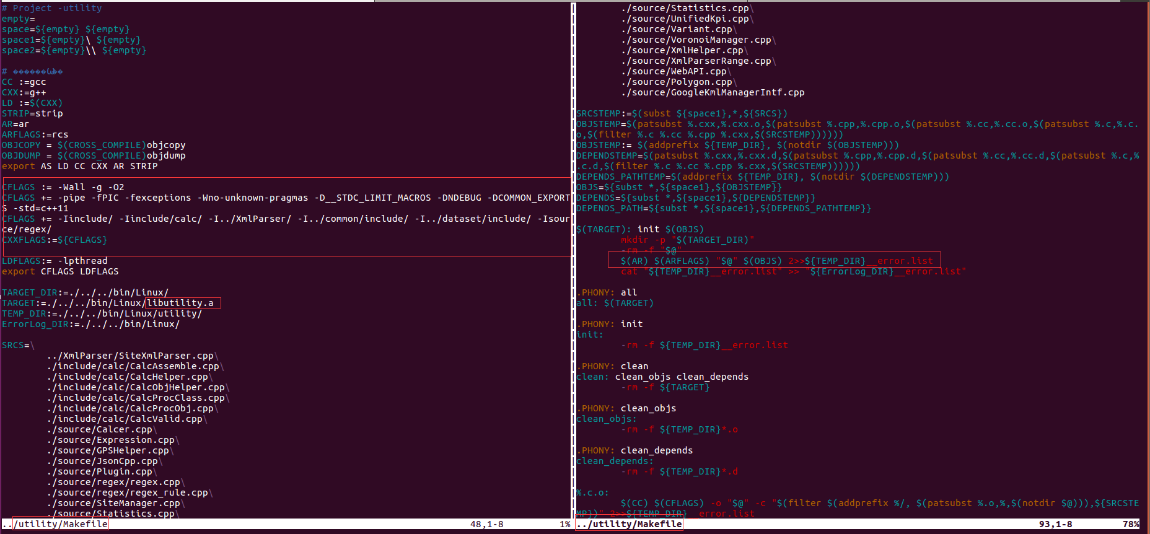Image resolution: width=1150 pixels, height=534 pixels.
Task: Click the '# Project -utility' comment line
Action: 51,8
